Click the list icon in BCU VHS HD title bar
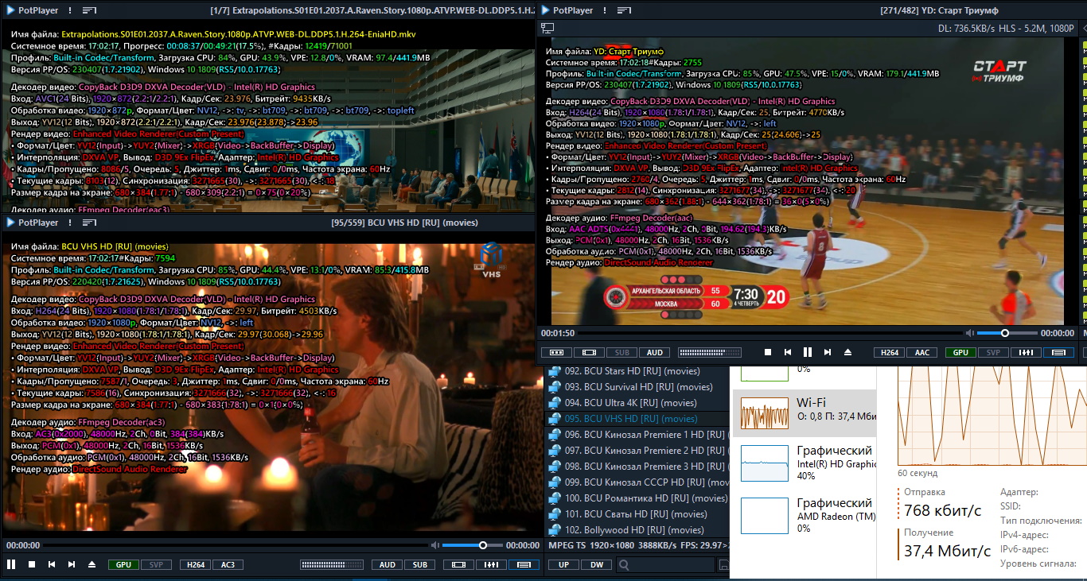 coord(90,223)
